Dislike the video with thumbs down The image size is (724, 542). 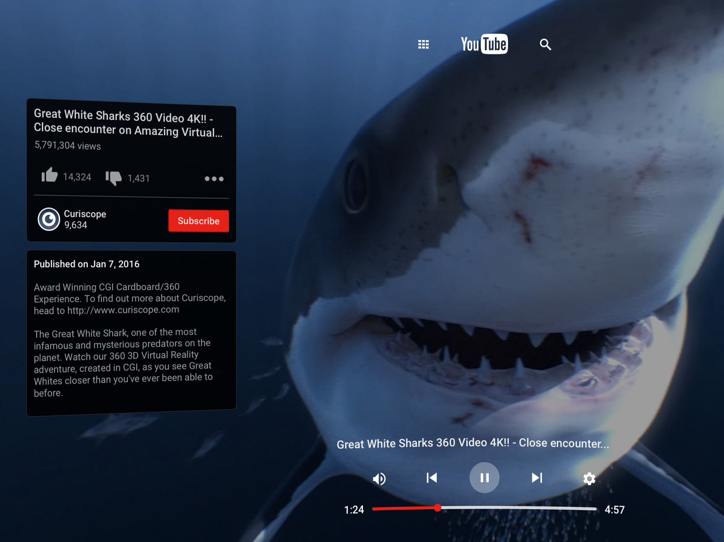click(x=113, y=177)
